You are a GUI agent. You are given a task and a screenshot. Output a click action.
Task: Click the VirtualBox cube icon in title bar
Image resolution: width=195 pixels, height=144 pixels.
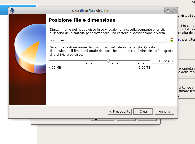click(12, 11)
